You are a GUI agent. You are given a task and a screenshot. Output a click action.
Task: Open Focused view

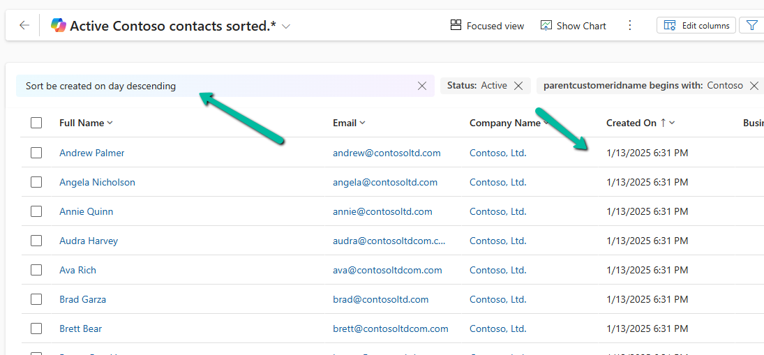(x=487, y=26)
